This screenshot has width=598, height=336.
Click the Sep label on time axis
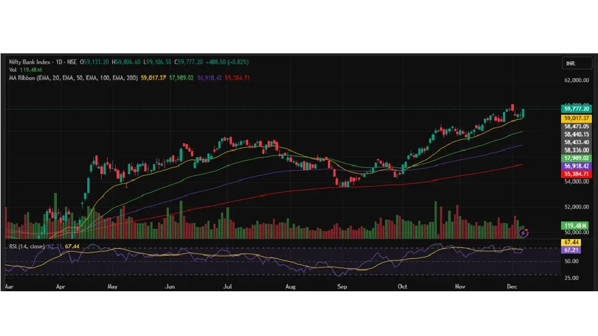[x=342, y=286]
